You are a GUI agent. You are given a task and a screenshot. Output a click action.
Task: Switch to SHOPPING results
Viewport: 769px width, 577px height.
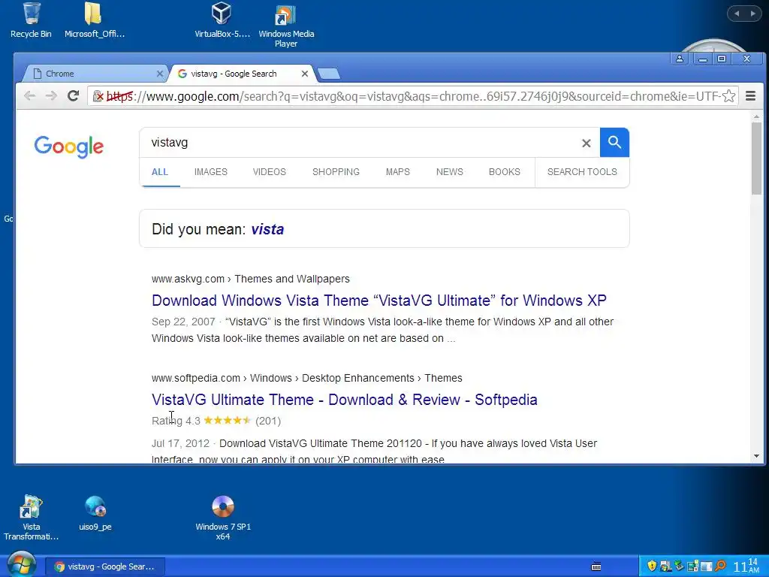pyautogui.click(x=336, y=172)
